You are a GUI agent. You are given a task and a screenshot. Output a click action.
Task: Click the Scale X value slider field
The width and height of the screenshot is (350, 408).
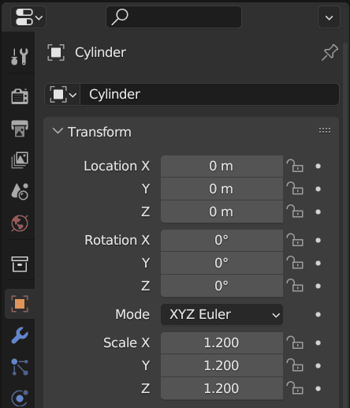pos(222,342)
